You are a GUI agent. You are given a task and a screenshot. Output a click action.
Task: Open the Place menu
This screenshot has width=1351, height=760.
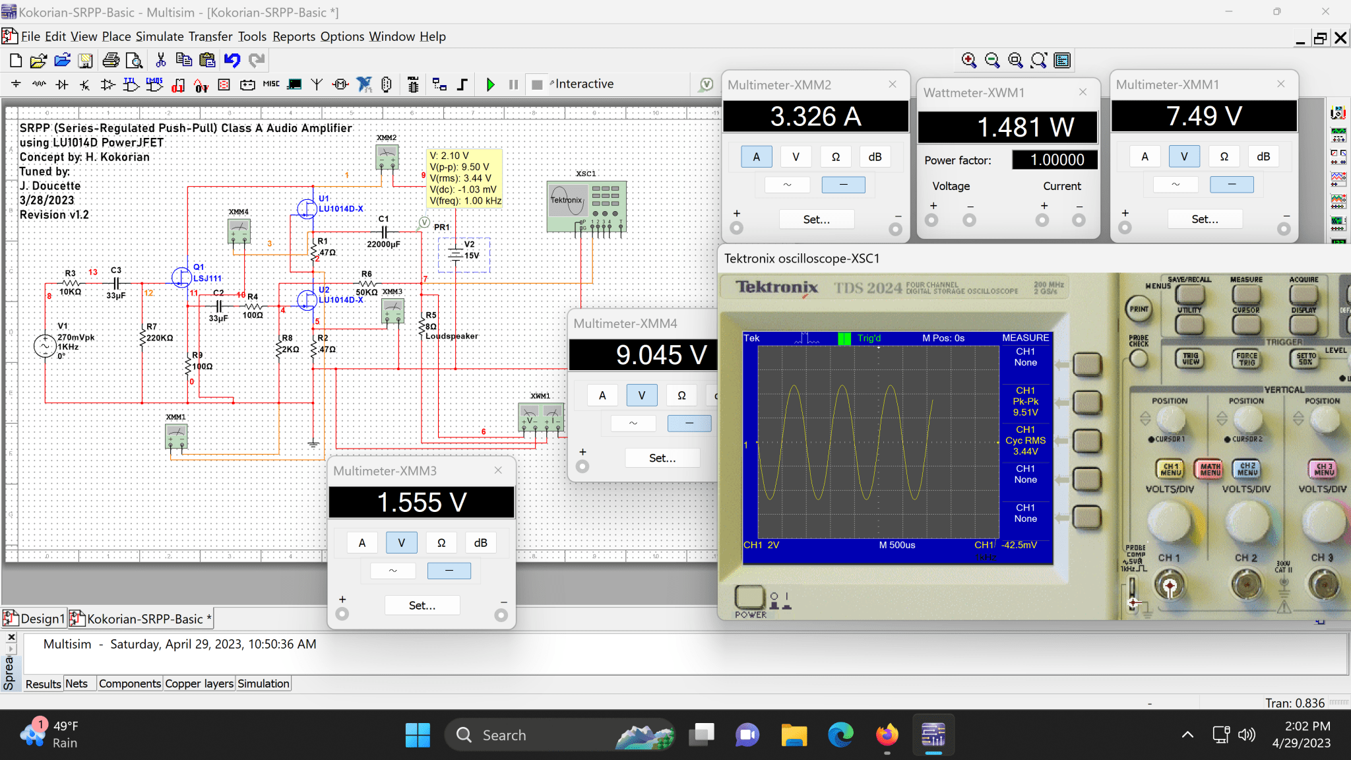pos(116,37)
